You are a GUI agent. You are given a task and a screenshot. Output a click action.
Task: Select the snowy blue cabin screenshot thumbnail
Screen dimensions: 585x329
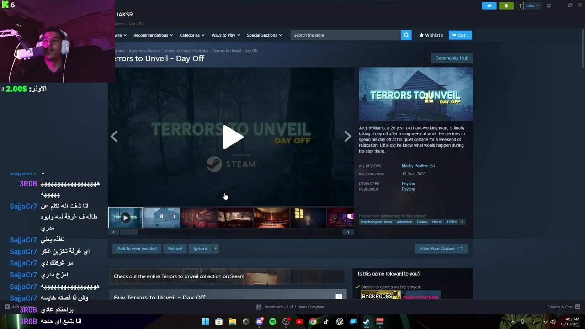[x=162, y=218]
